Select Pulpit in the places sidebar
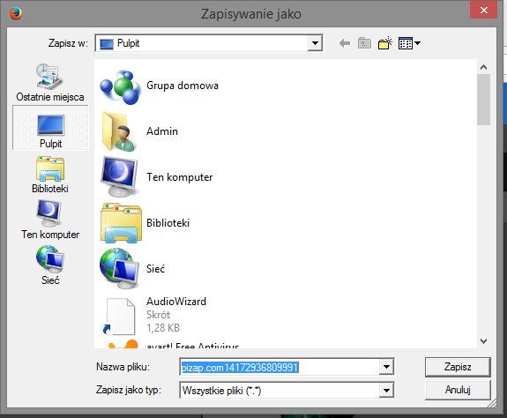 point(50,128)
